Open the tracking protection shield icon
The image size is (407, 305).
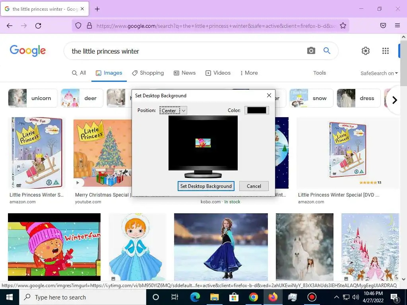click(x=78, y=25)
